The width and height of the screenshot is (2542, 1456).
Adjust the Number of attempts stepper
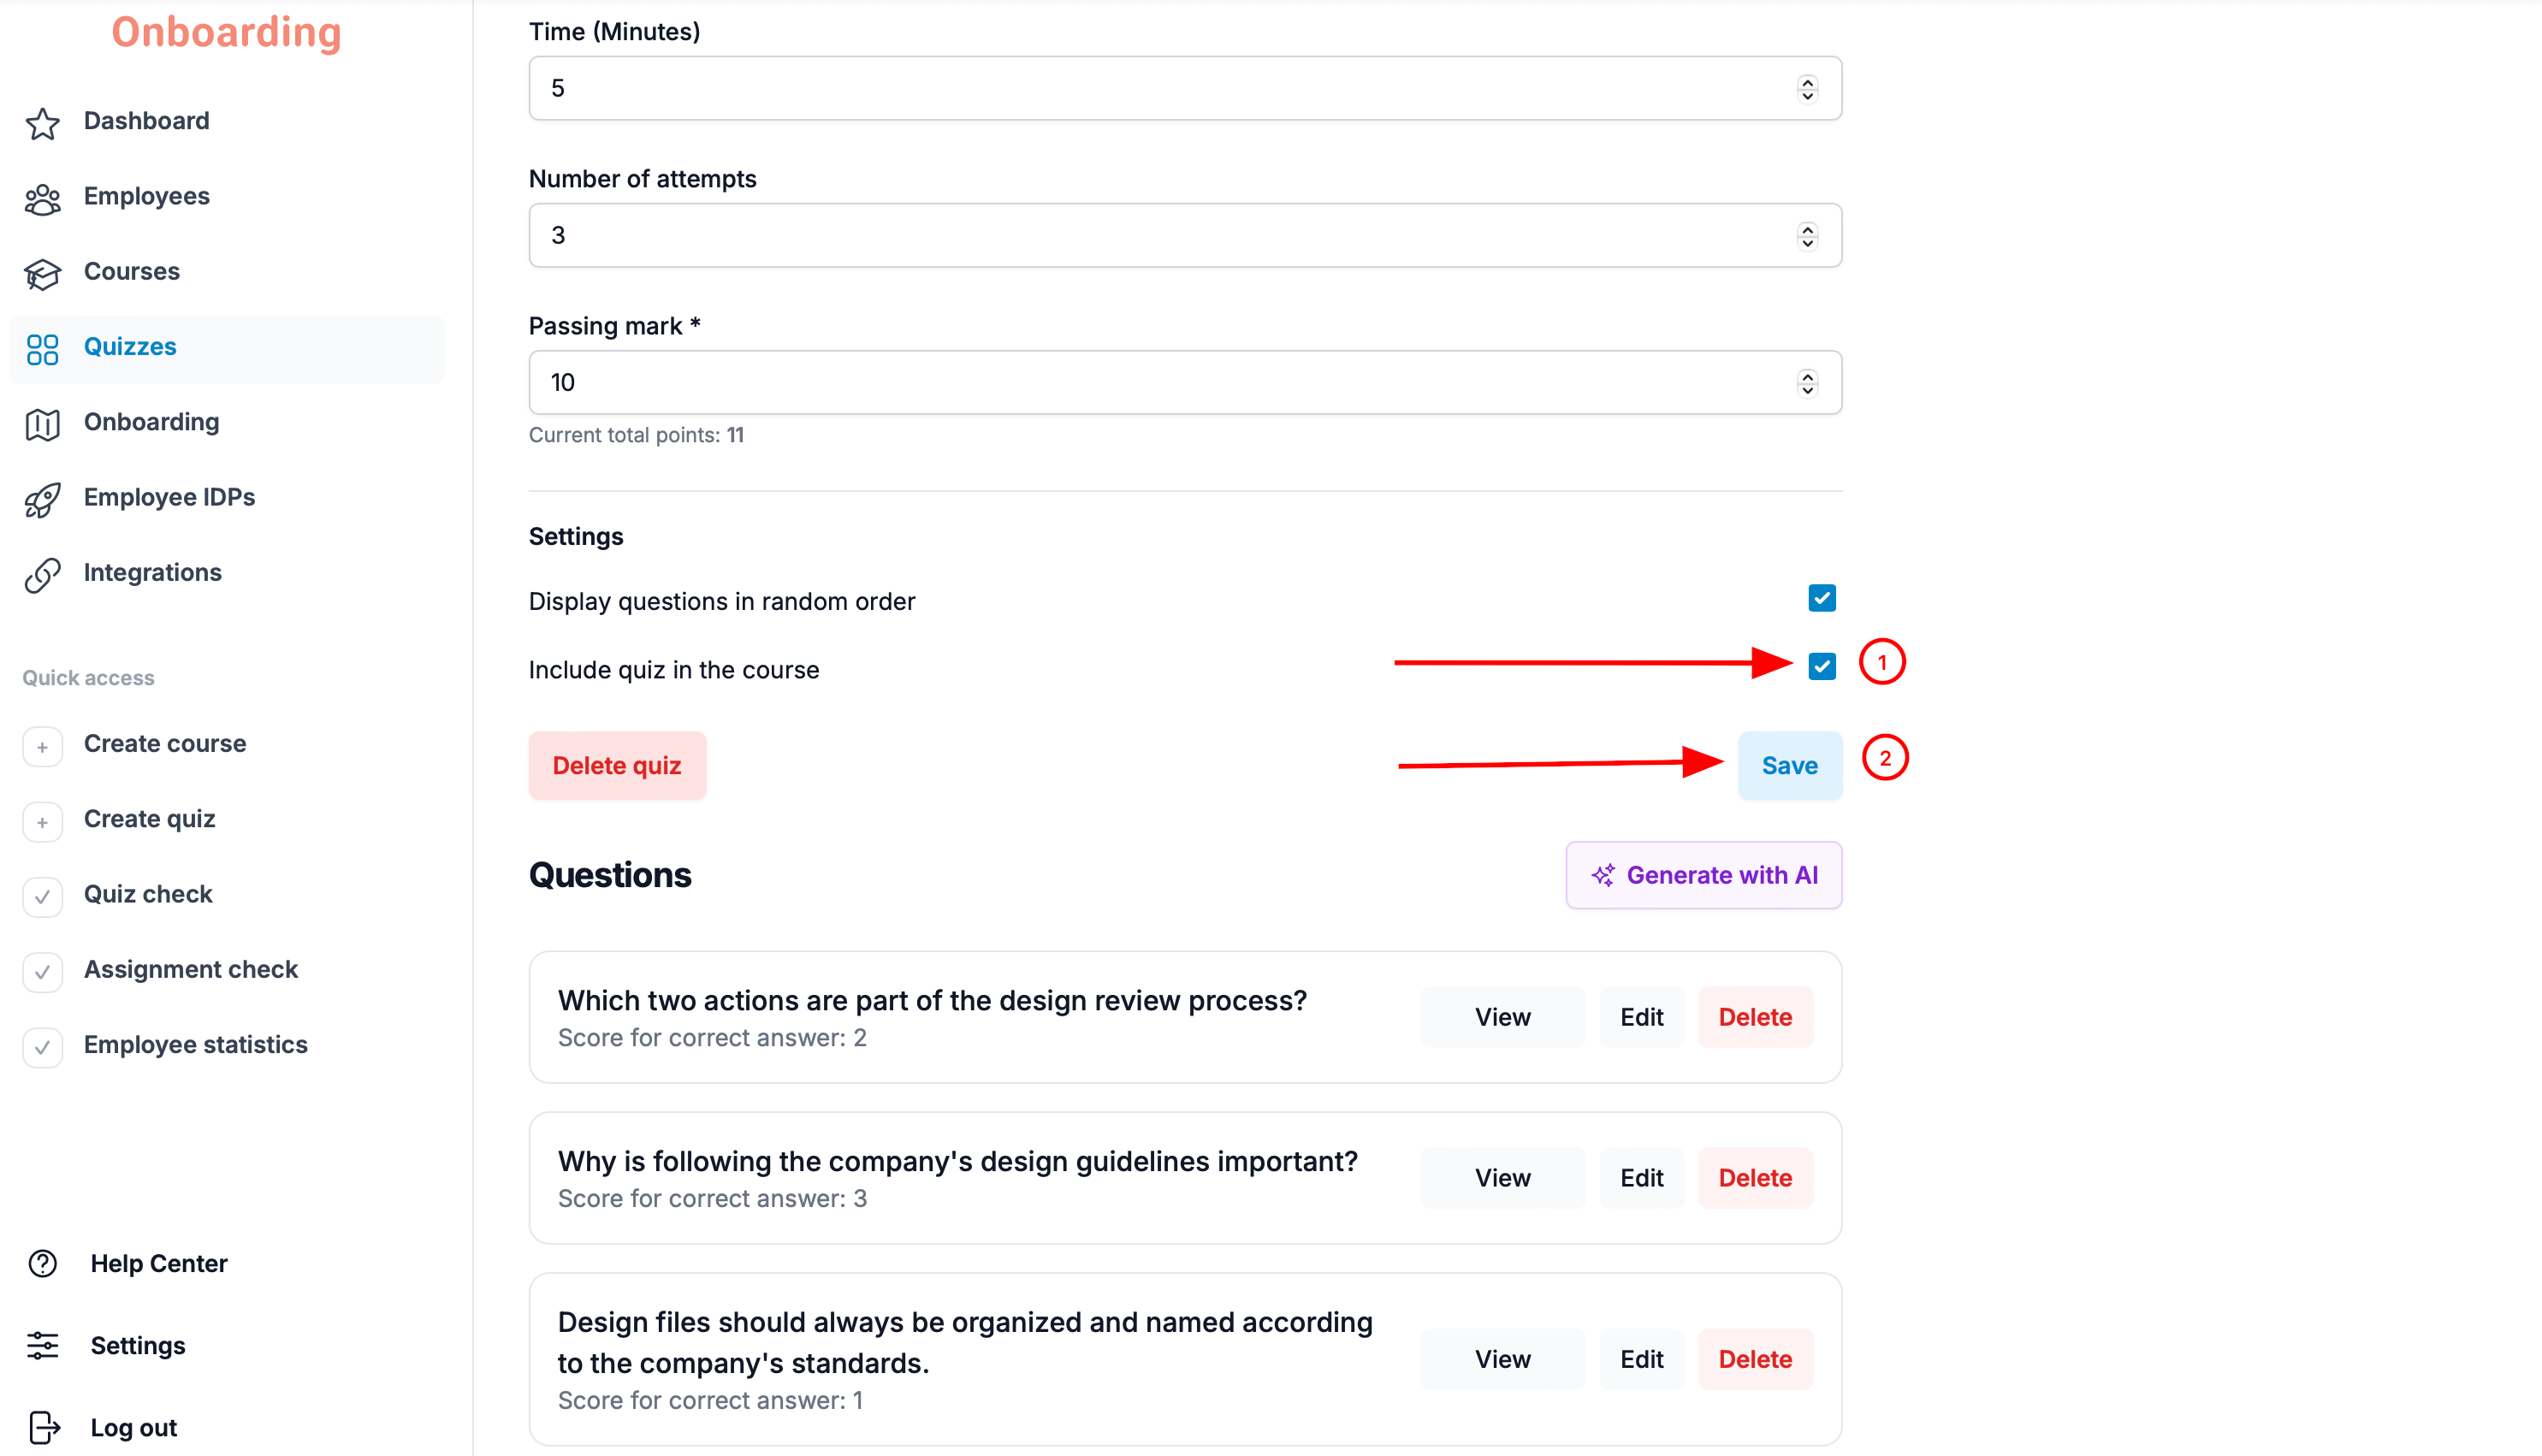click(1806, 235)
